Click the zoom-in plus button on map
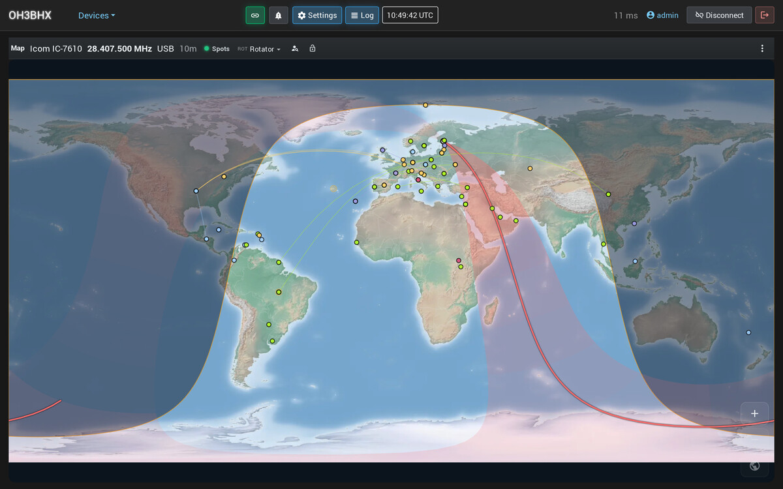This screenshot has width=783, height=489. [x=755, y=413]
